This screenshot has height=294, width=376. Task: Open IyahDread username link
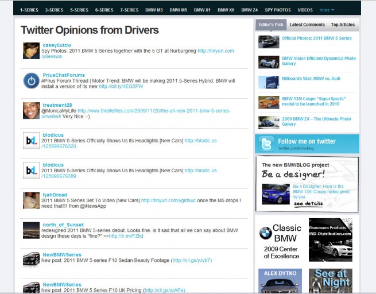coord(55,195)
